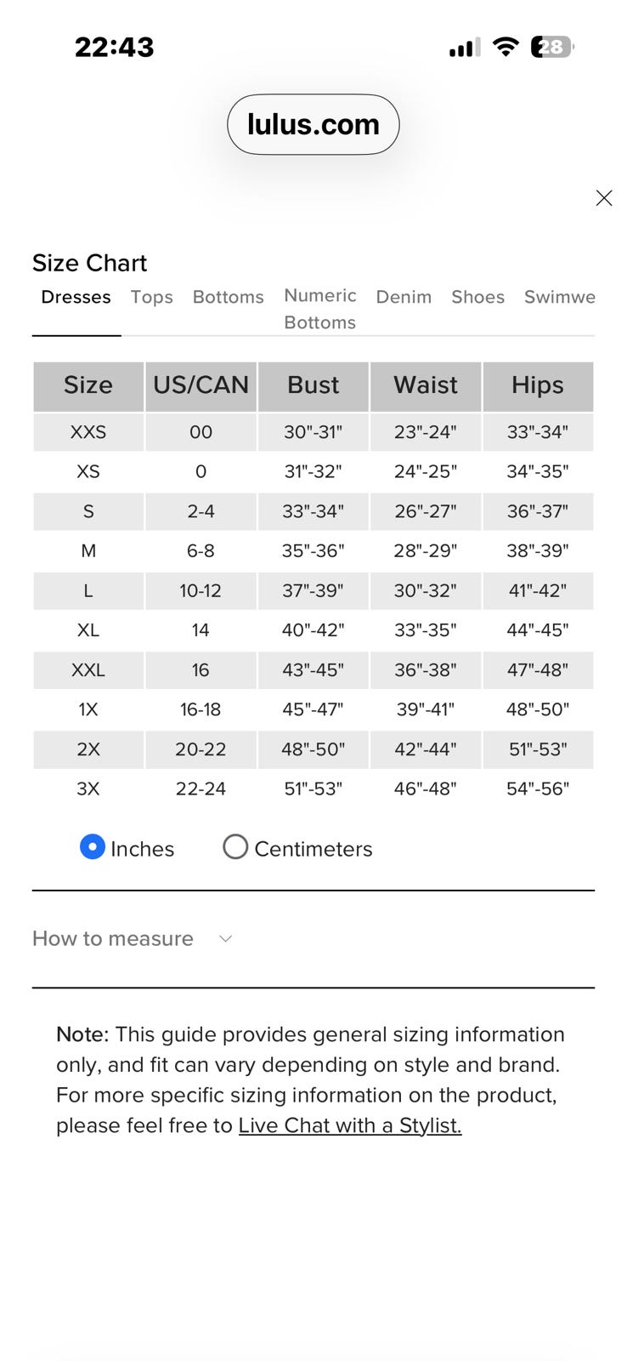627x1361 pixels.
Task: Switch to the Tops tab
Action: [x=151, y=297]
